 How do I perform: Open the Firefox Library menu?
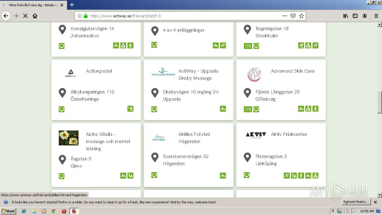coord(346,16)
